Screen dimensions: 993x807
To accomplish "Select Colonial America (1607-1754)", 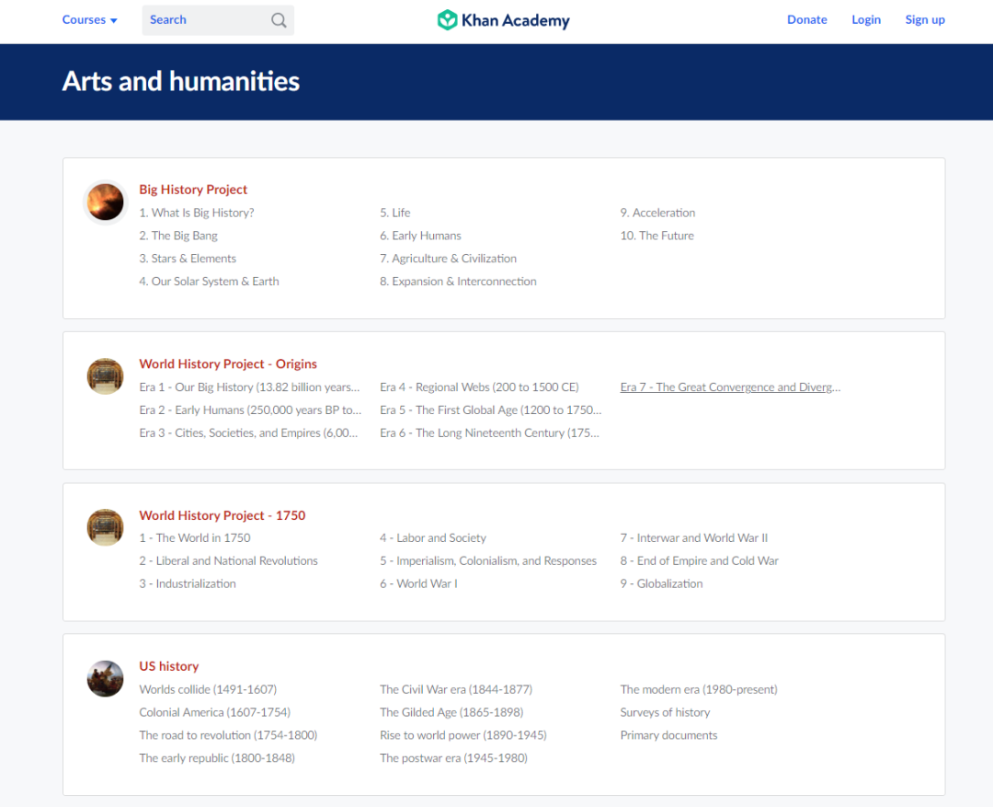I will 214,712.
